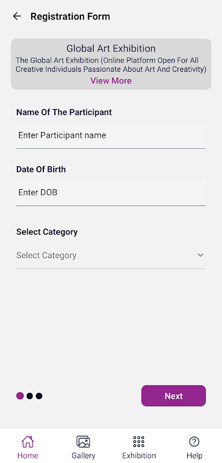This screenshot has height=463, width=222.
Task: Tap the Home house icon
Action: tap(28, 442)
